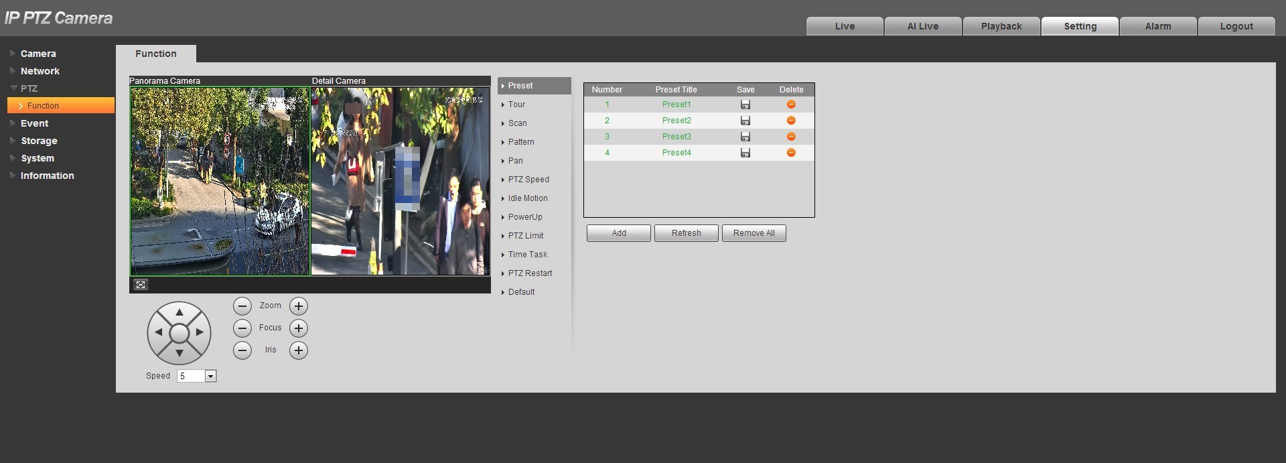Increase Focus with plus button
This screenshot has width=1286, height=463.
pos(299,328)
